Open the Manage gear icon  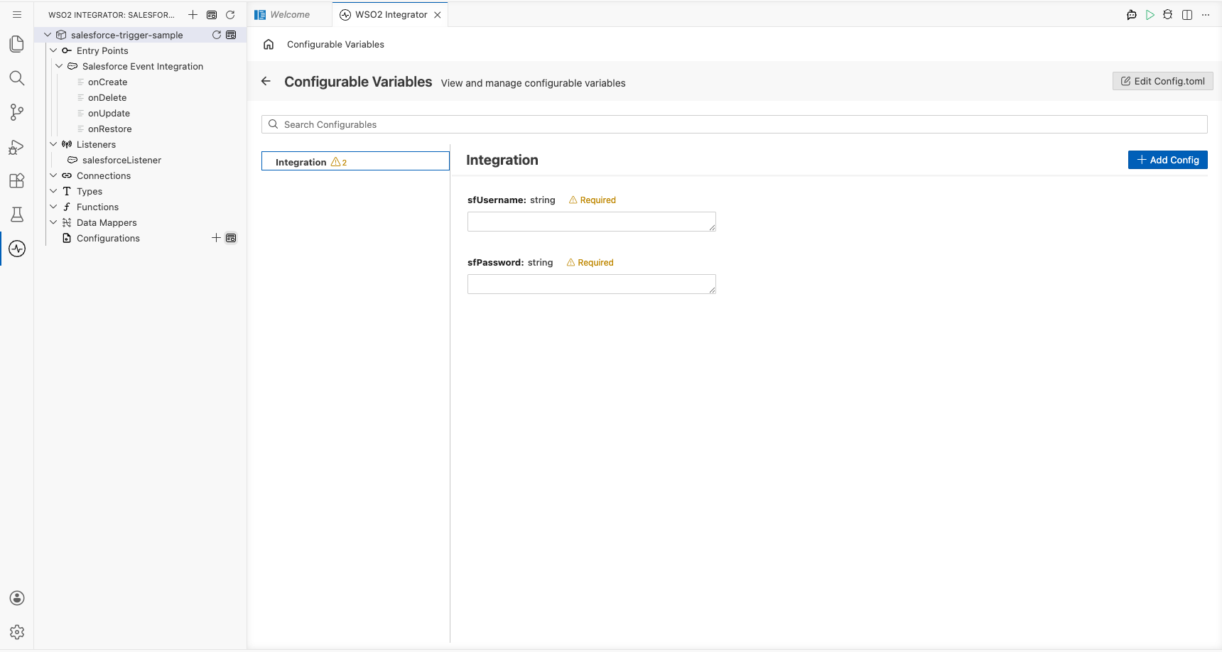pyautogui.click(x=17, y=632)
